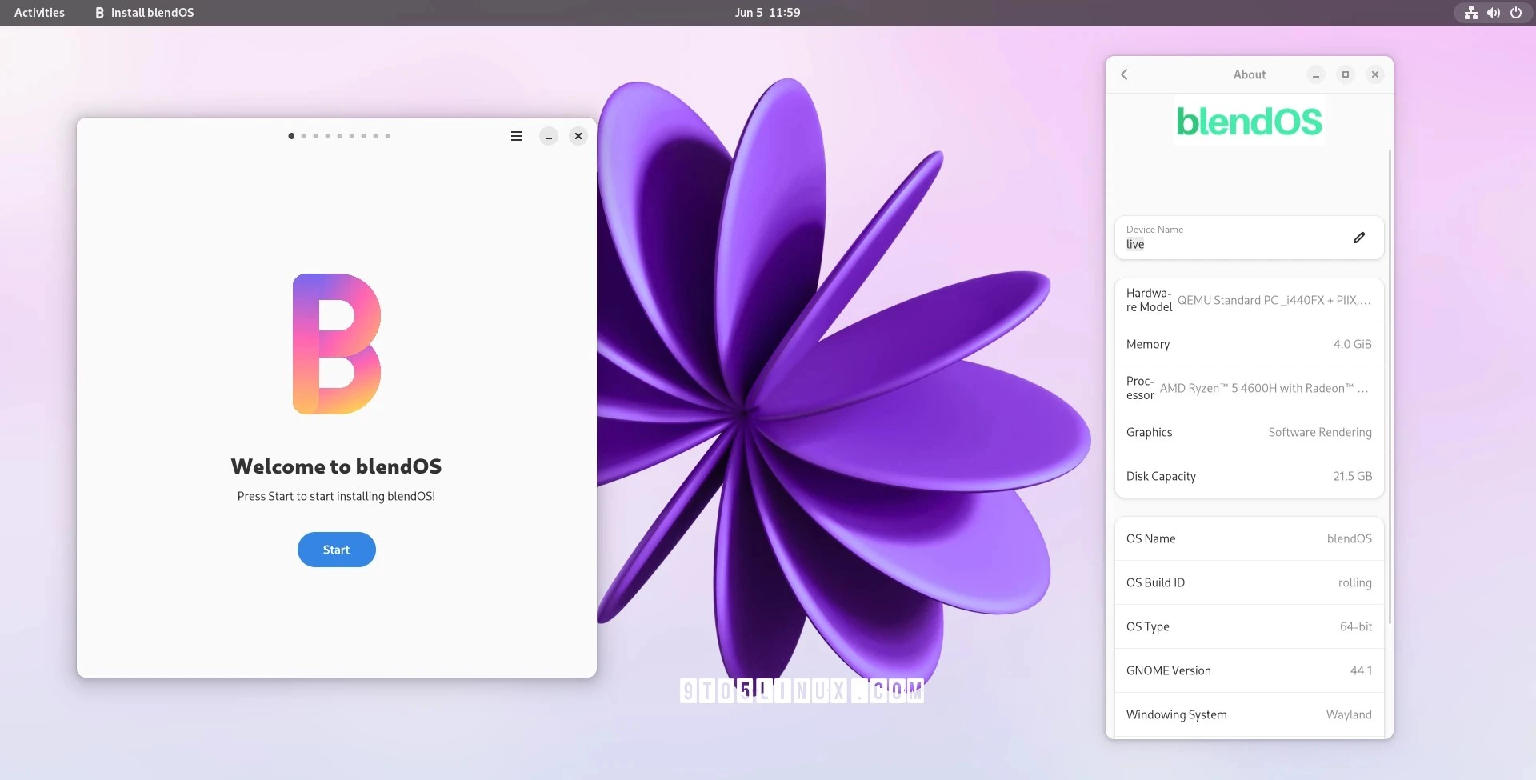Image resolution: width=1536 pixels, height=780 pixels.
Task: Click the blendOS B logo in installer
Action: (337, 344)
